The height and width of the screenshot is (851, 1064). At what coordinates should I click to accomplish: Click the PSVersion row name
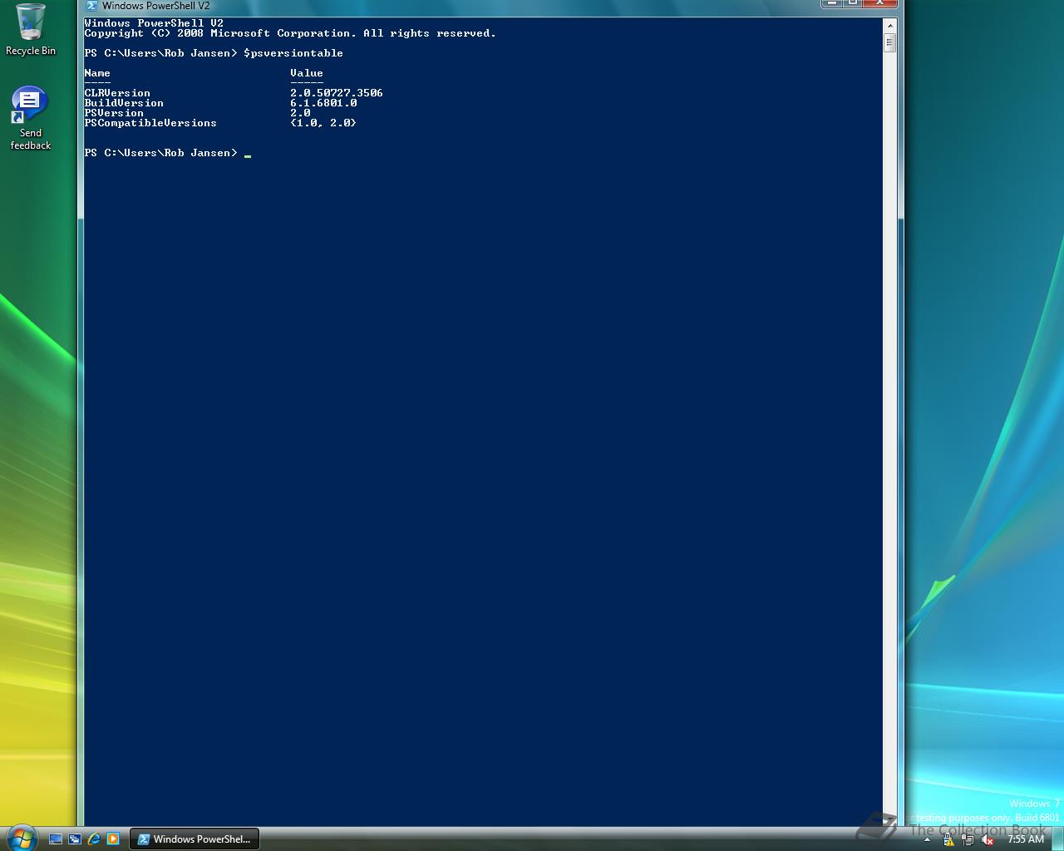(x=114, y=113)
